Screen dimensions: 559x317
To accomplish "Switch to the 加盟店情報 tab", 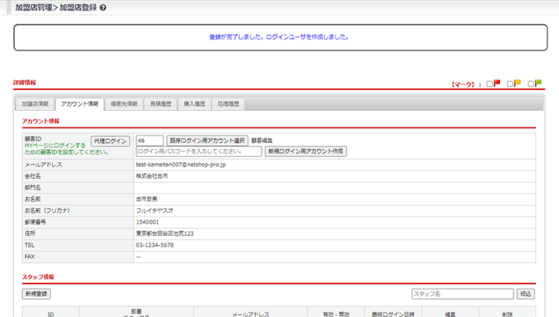I will click(x=35, y=104).
